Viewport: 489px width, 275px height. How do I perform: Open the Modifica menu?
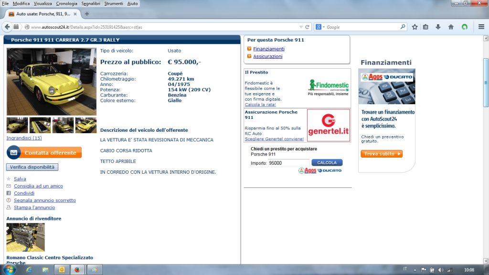[x=21, y=4]
